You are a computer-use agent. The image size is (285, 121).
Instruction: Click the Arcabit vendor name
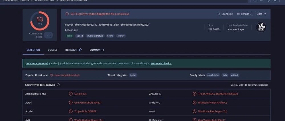29,111
